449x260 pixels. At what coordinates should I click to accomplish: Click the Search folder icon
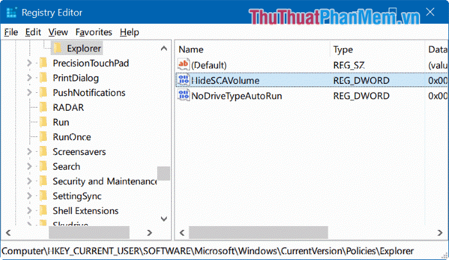coord(43,167)
